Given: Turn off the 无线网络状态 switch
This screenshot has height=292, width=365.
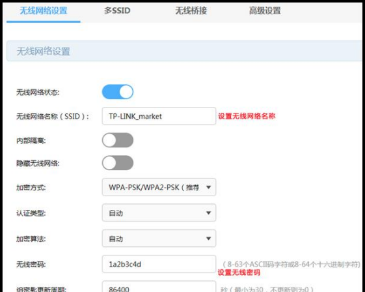Looking at the screenshot, I should [x=118, y=92].
